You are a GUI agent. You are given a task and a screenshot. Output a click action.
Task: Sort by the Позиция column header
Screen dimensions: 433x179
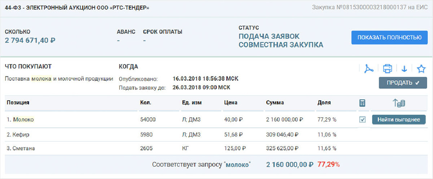click(18, 102)
